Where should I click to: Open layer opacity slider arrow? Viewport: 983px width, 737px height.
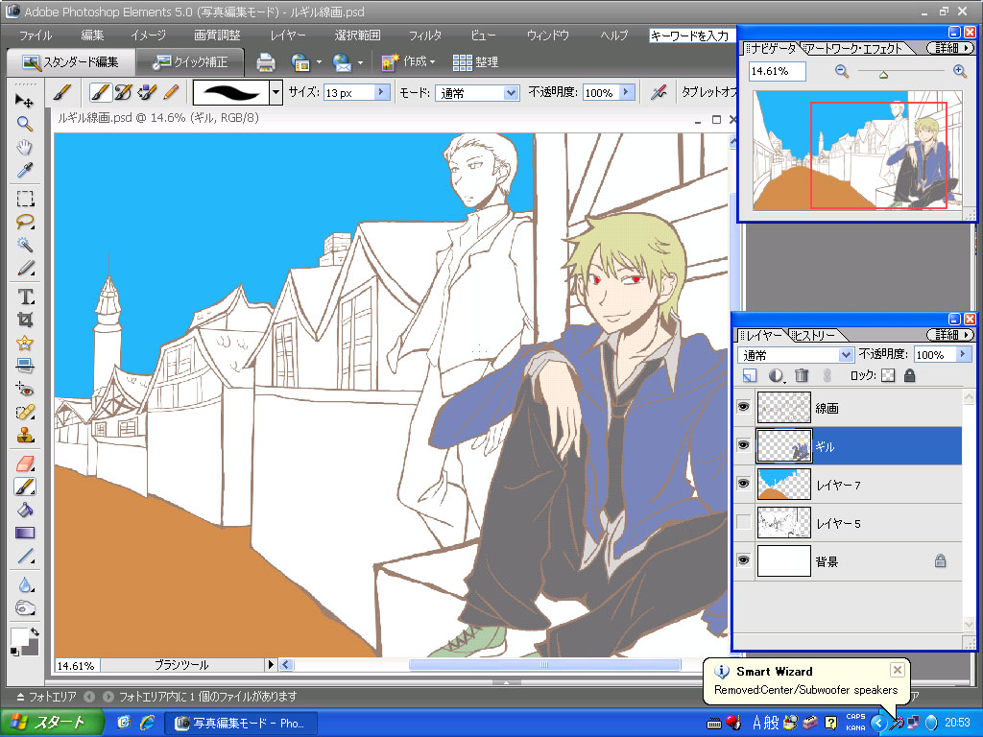pyautogui.click(x=964, y=354)
